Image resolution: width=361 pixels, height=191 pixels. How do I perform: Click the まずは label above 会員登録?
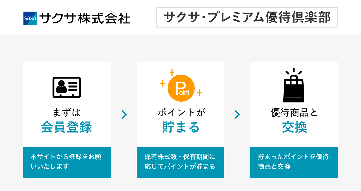(x=67, y=112)
